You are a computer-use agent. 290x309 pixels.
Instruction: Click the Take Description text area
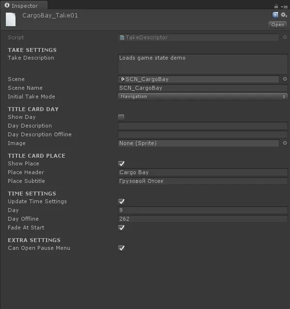(x=203, y=64)
